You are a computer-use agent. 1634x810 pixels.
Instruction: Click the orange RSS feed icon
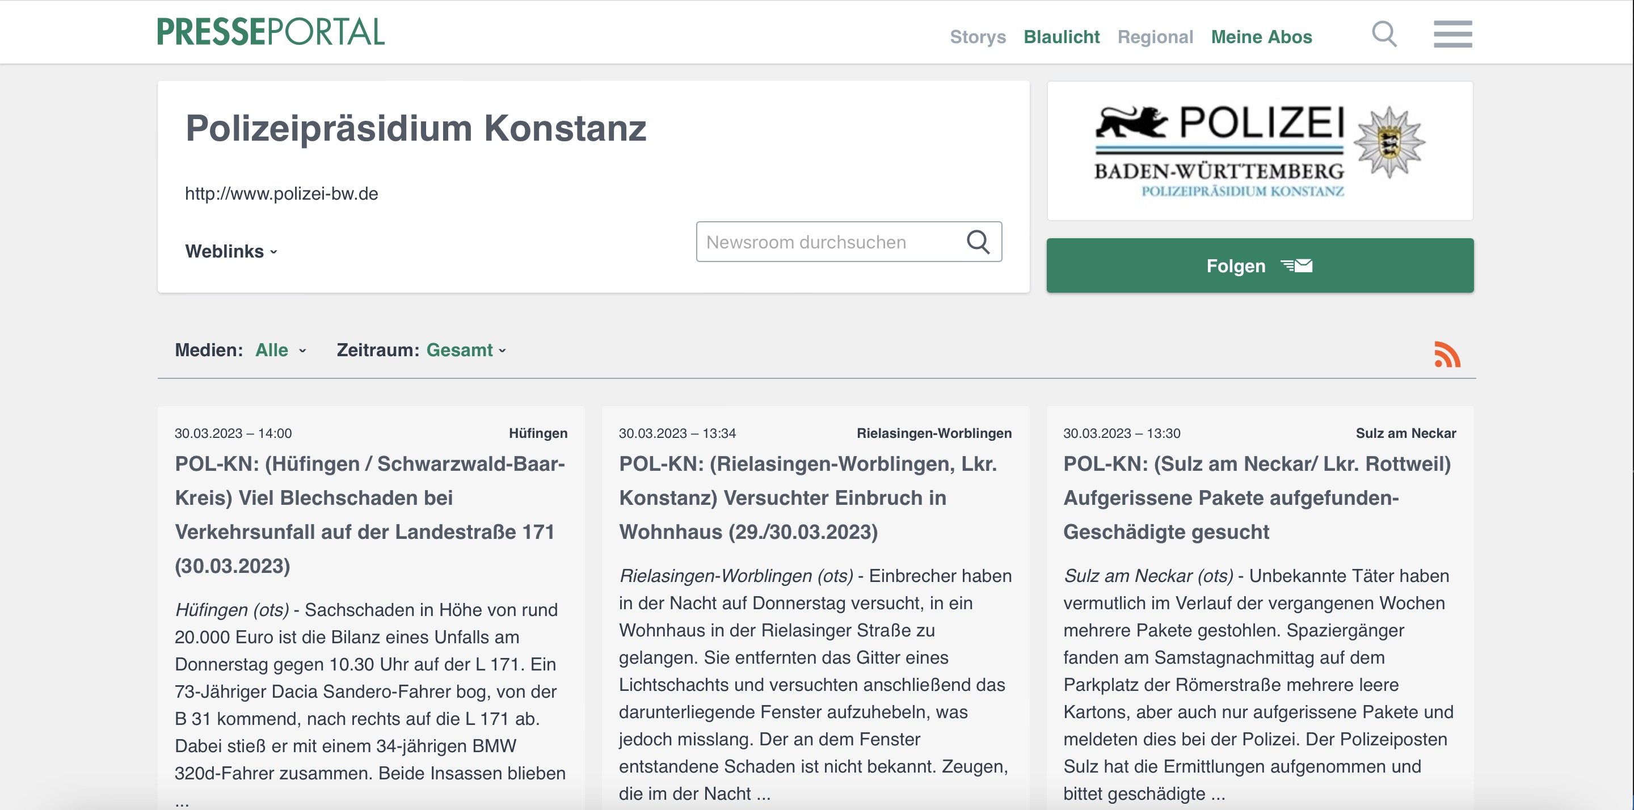(x=1447, y=354)
